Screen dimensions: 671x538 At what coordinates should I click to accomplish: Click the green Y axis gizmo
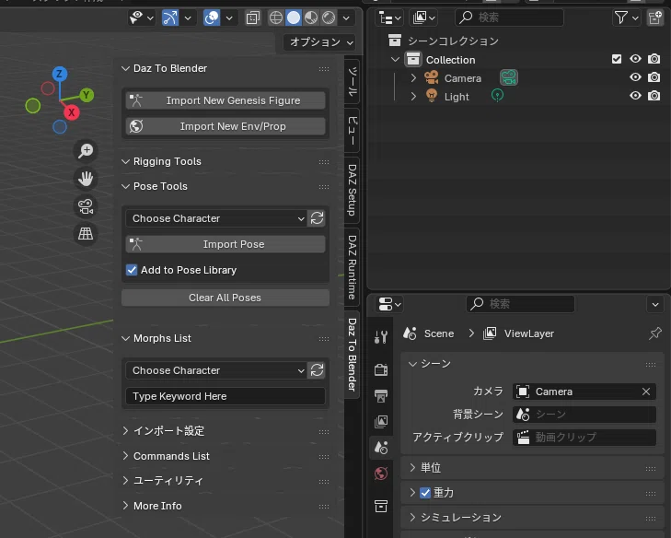pyautogui.click(x=87, y=95)
